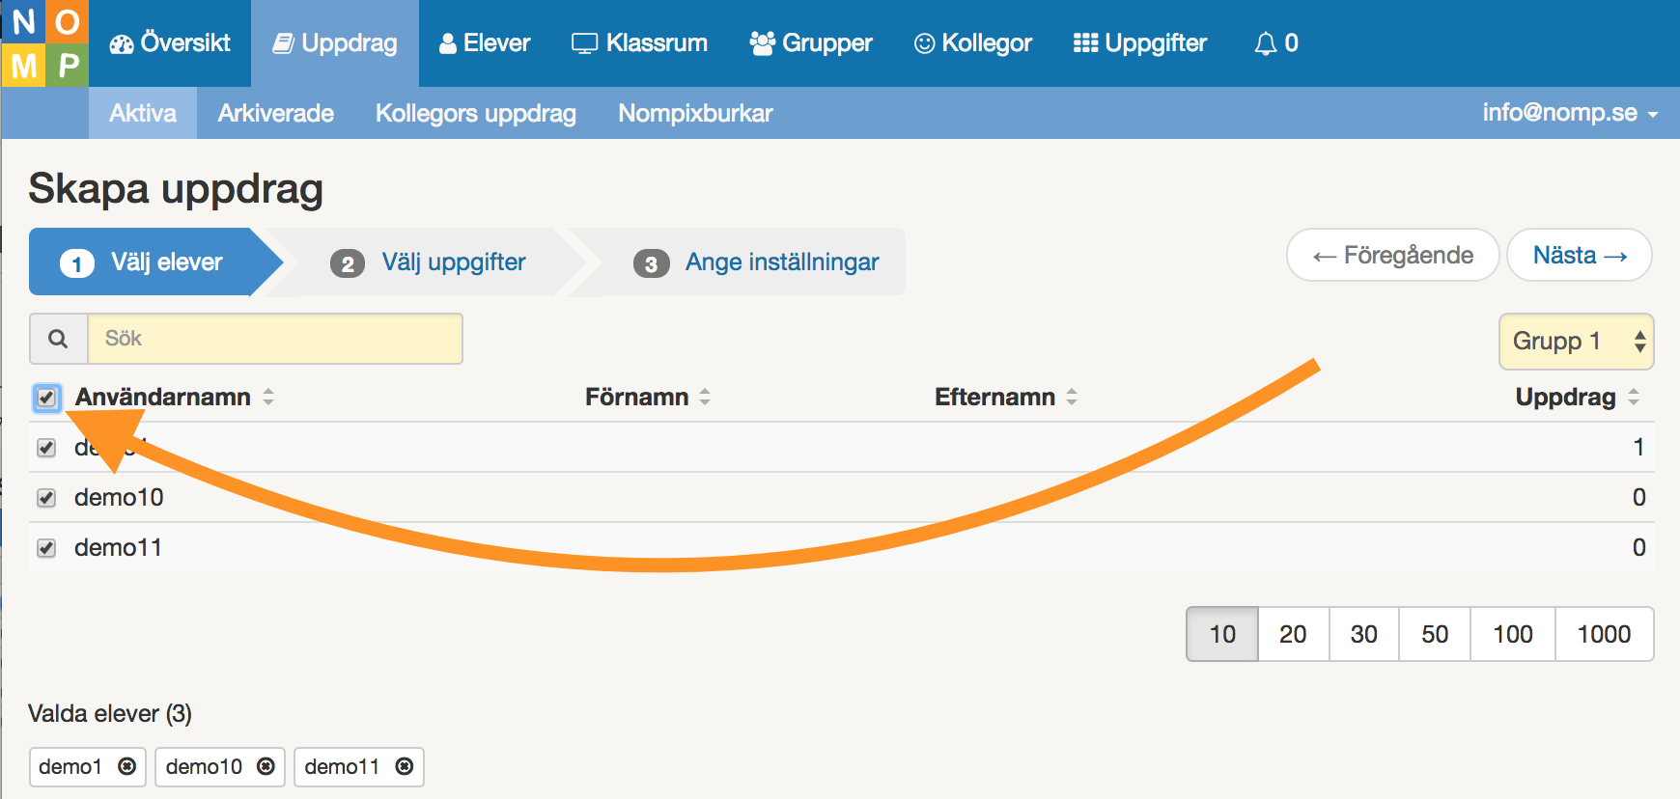Viewport: 1680px width, 799px height.
Task: Toggle the select-all students checkbox
Action: (x=46, y=398)
